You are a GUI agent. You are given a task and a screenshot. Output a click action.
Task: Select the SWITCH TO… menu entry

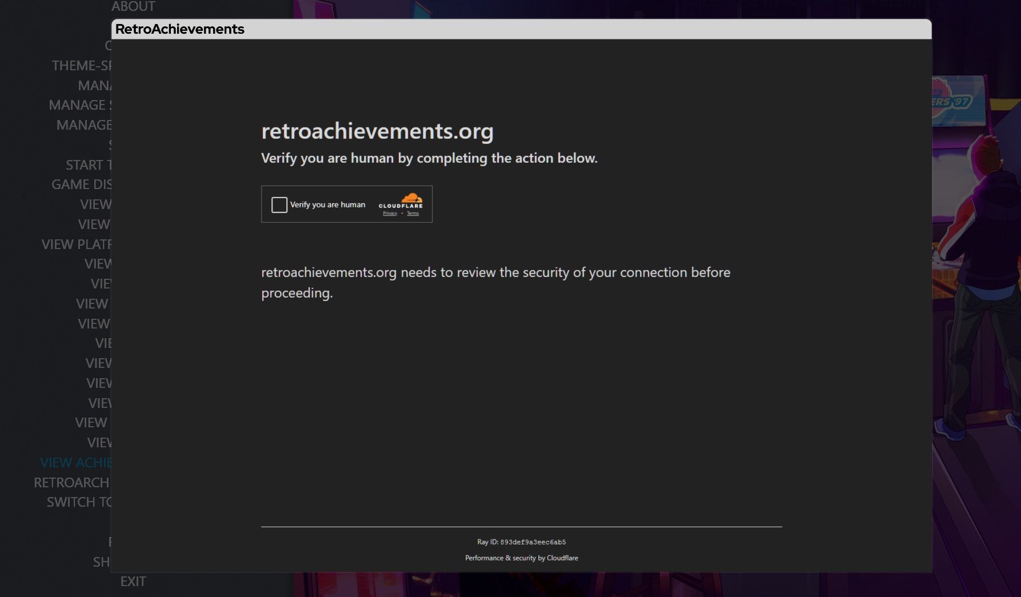(x=79, y=502)
